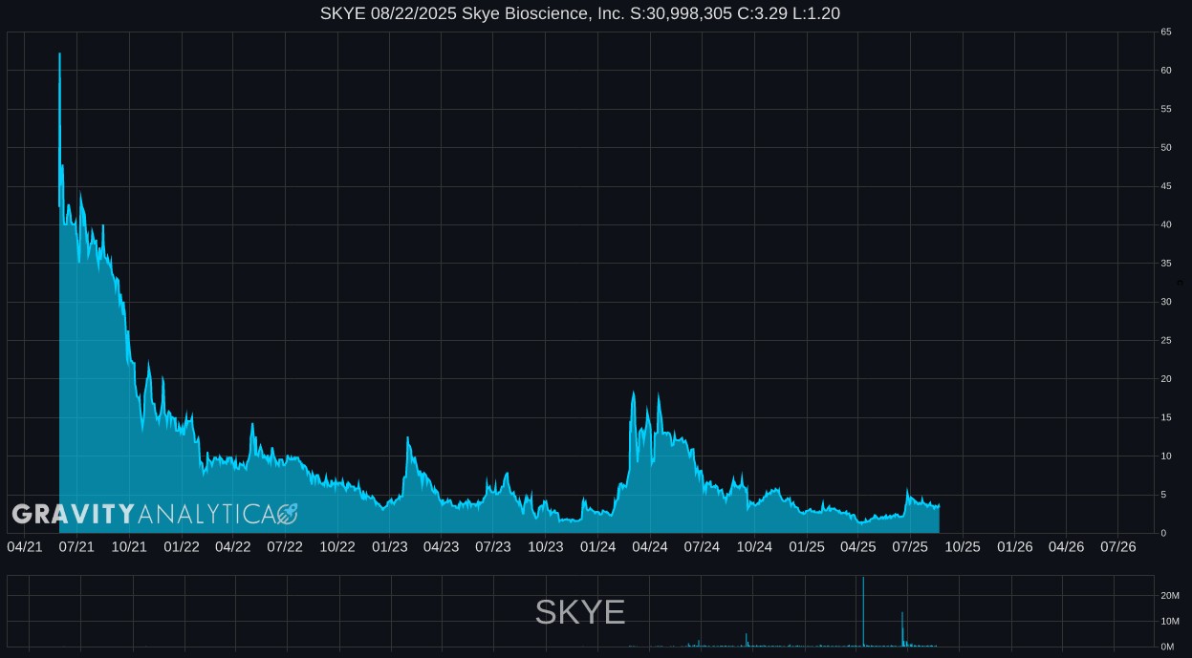The image size is (1192, 658).
Task: Pick the 15 price axis label
Action: [1166, 417]
